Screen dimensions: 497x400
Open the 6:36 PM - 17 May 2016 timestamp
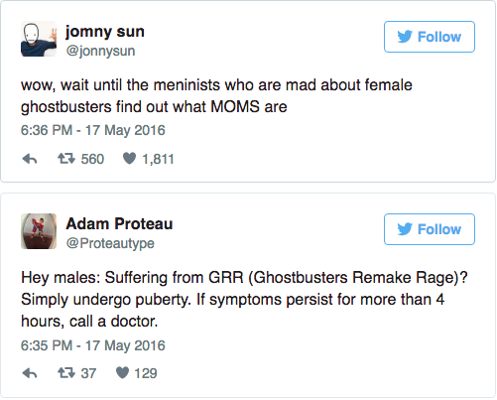(x=93, y=130)
